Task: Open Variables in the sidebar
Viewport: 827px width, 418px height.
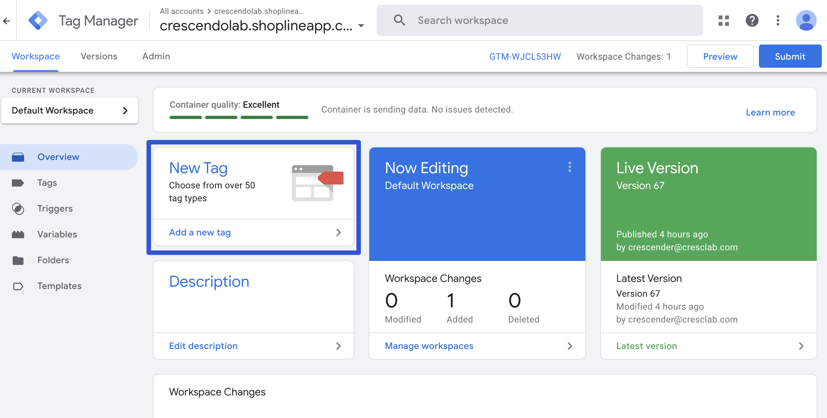Action: coord(57,234)
